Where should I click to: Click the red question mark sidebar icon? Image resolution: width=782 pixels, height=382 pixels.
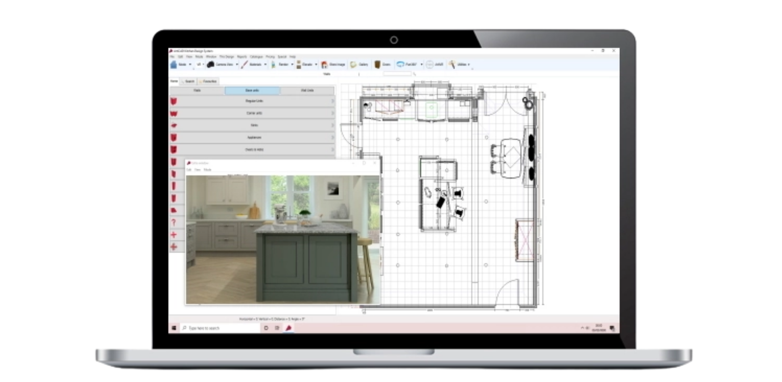(x=174, y=223)
